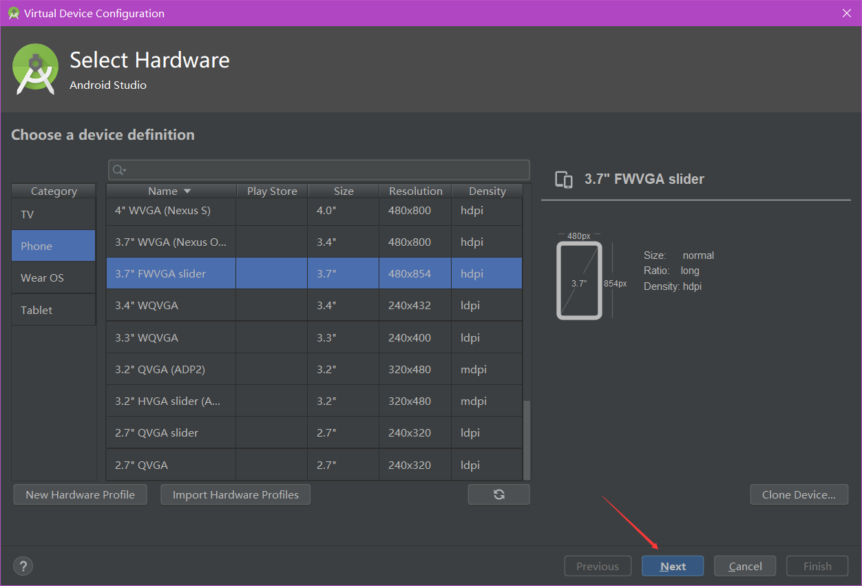Click the Play Store column header

(x=272, y=191)
